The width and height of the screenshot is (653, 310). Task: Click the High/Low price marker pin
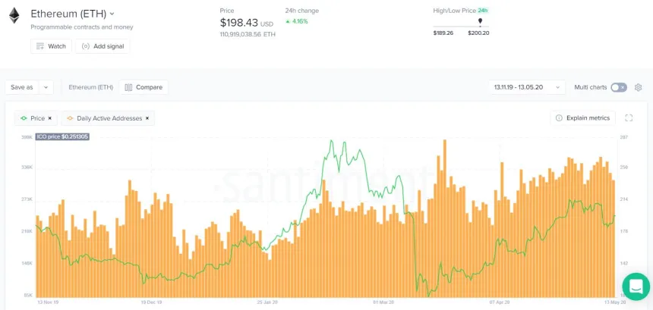tap(480, 21)
